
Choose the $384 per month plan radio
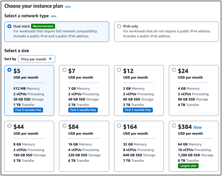(x=174, y=126)
